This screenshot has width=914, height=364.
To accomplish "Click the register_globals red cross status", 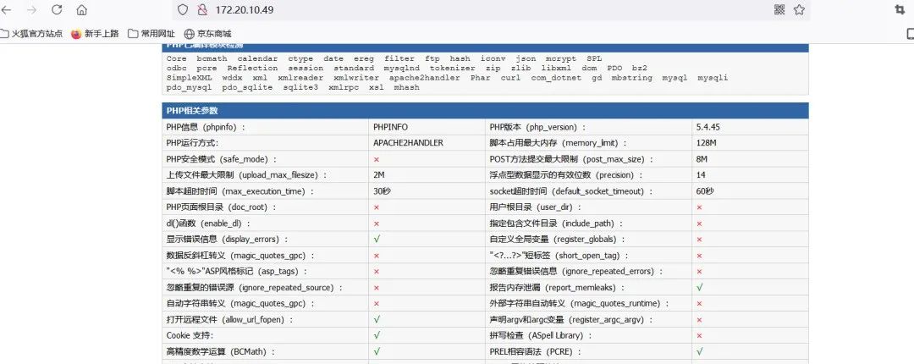I will pyautogui.click(x=699, y=240).
